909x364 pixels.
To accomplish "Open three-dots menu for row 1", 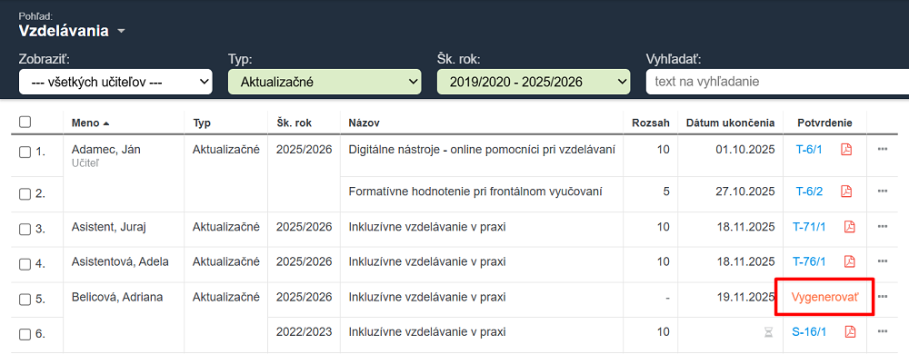I will click(883, 150).
